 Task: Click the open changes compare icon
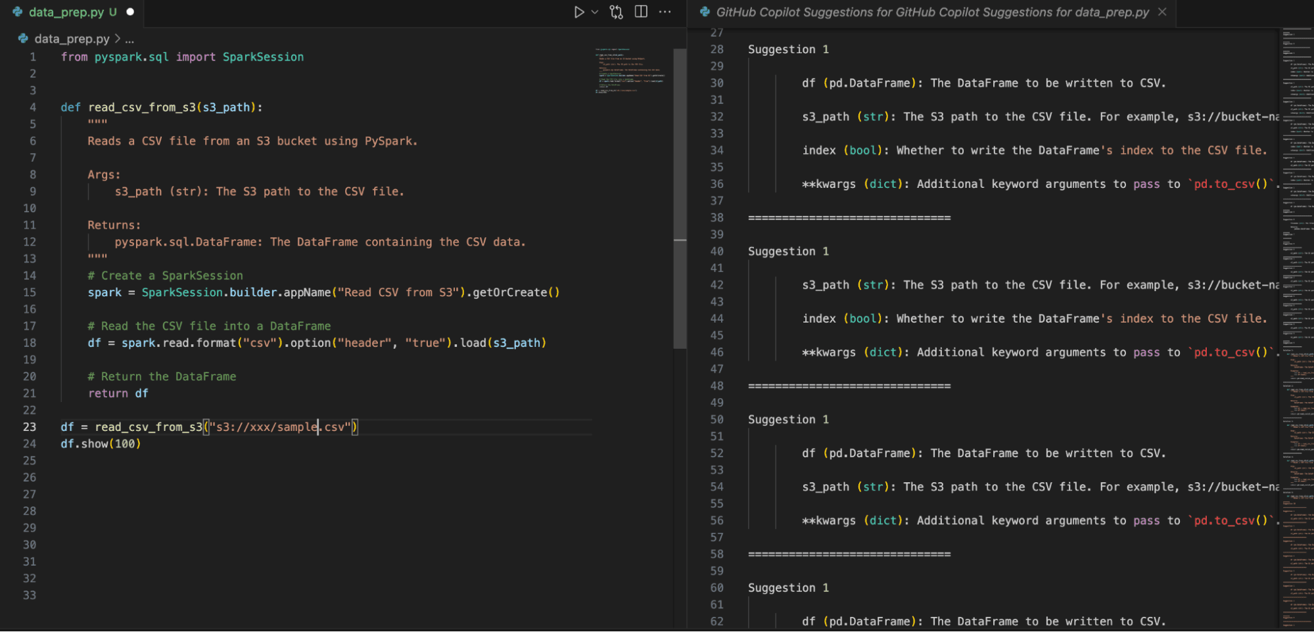point(616,12)
